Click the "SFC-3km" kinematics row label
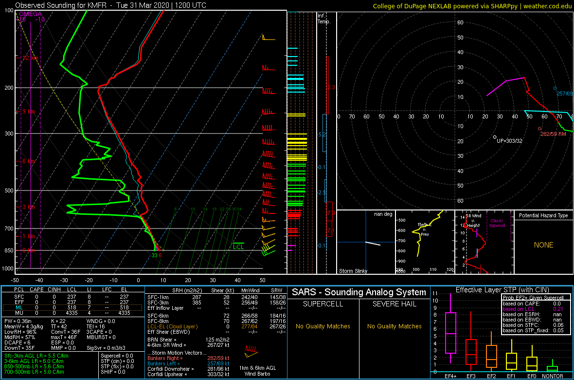 click(x=158, y=302)
